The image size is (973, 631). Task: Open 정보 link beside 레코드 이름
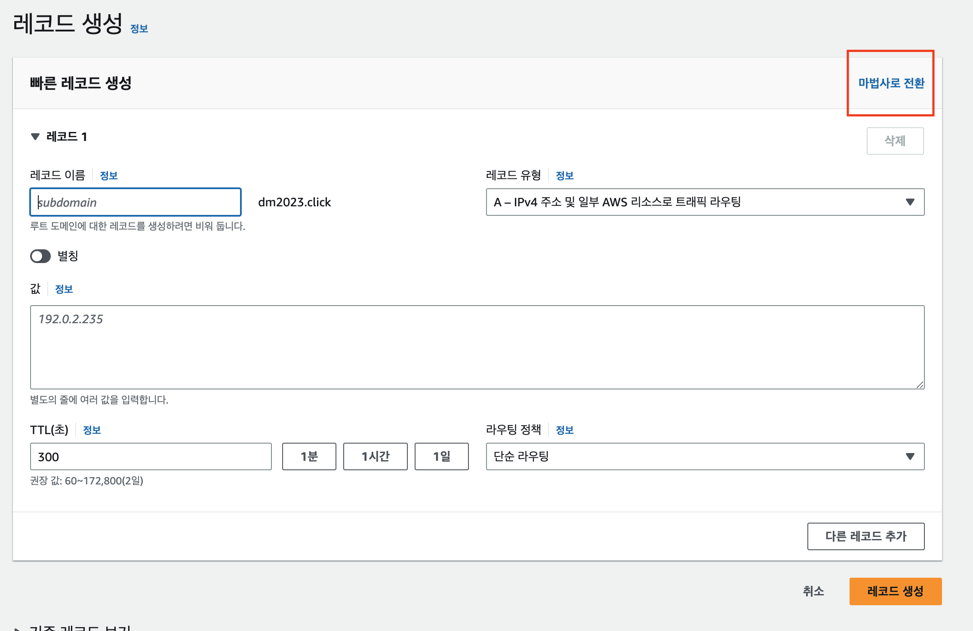[108, 175]
